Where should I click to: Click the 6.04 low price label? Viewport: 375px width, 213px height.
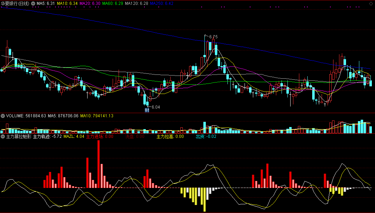coord(156,107)
